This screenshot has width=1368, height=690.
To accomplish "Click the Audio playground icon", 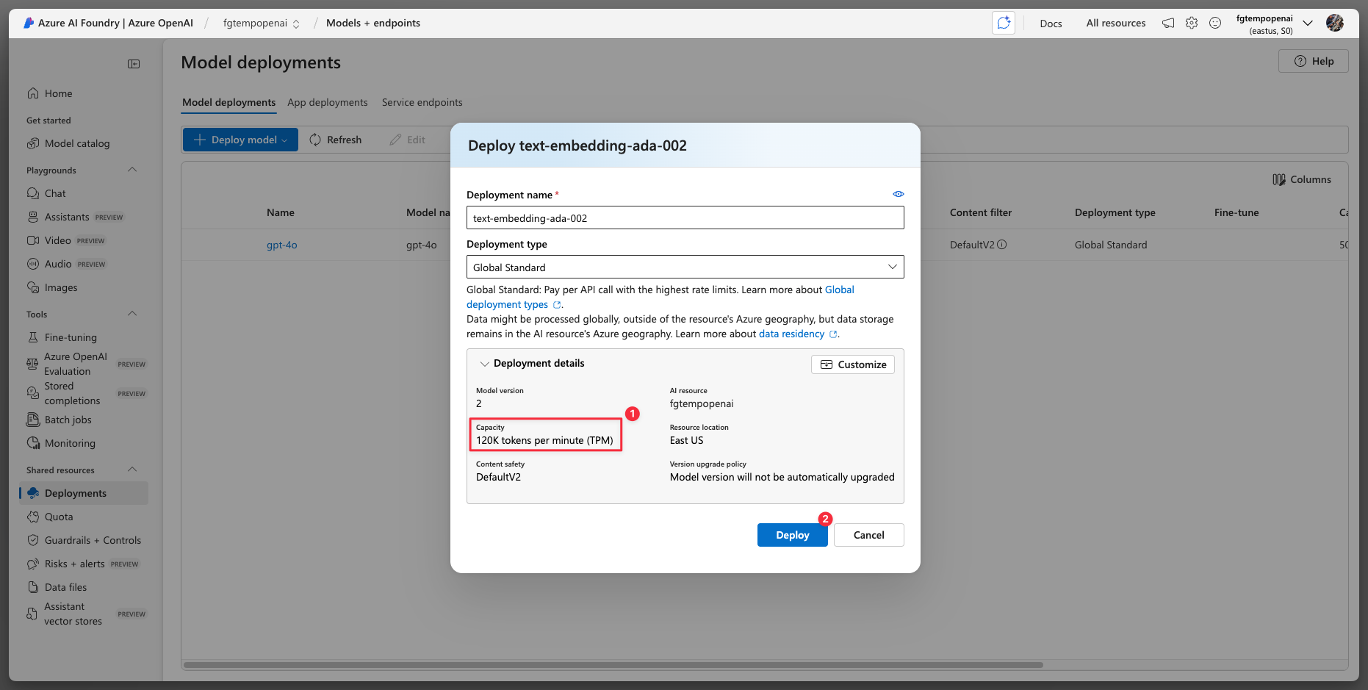I will tap(33, 264).
